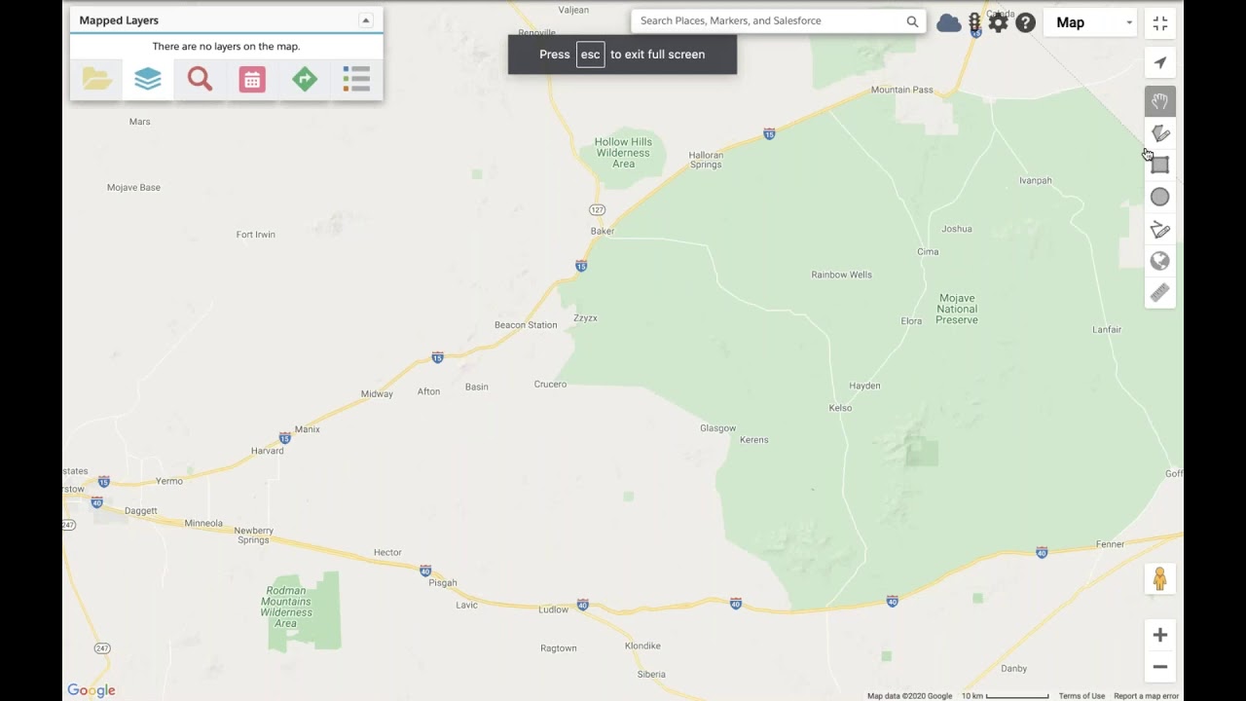
Task: Open the saved folders tab (yellow folder)
Action: pyautogui.click(x=96, y=80)
